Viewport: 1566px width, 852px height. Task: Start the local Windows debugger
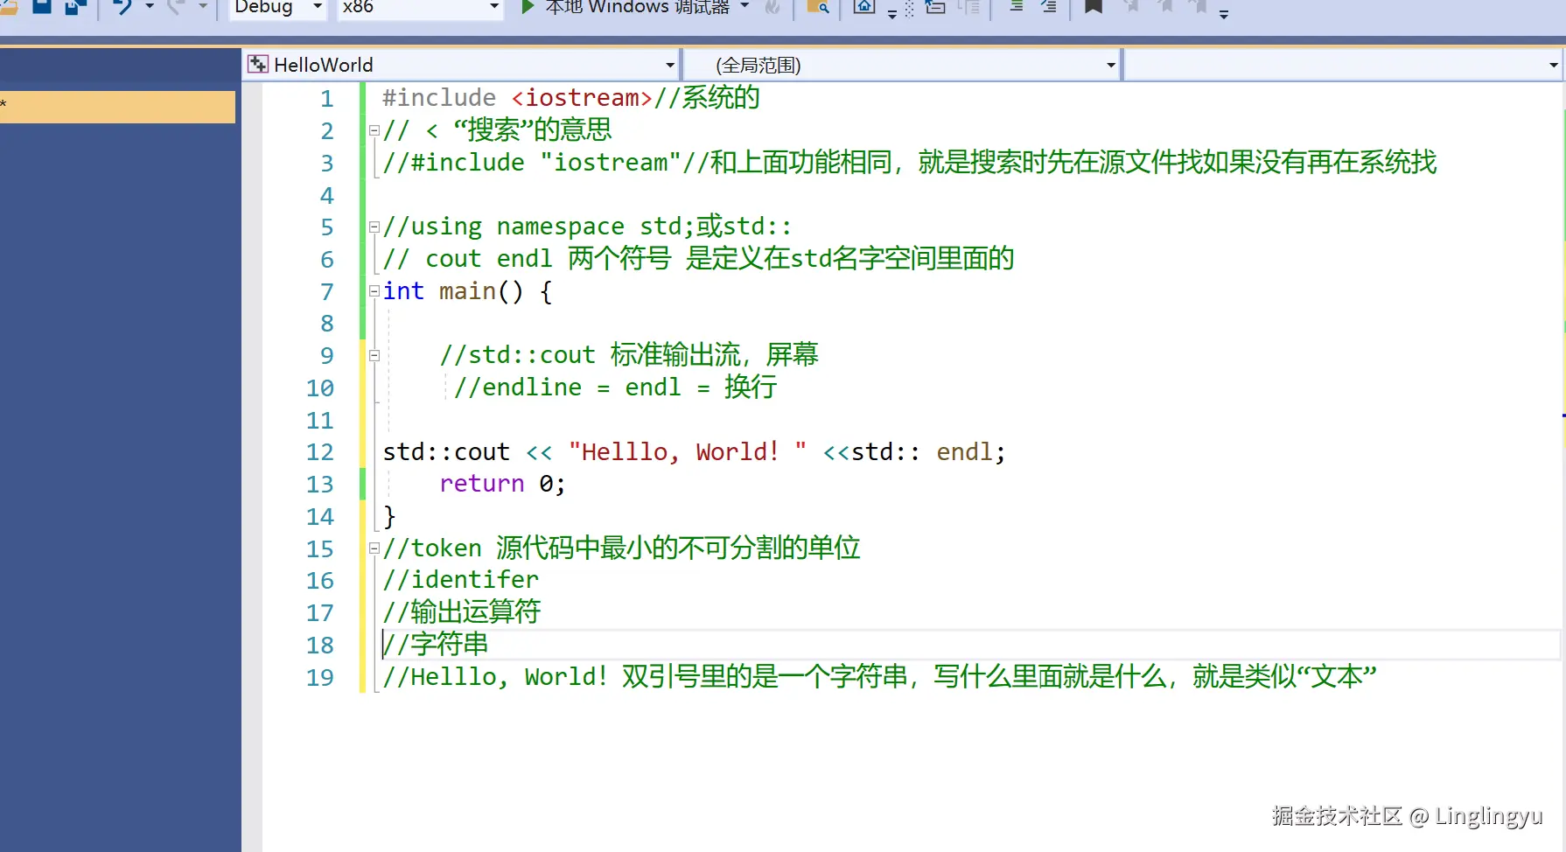528,7
